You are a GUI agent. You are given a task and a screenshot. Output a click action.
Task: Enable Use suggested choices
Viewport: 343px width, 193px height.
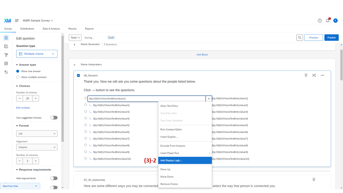click(54, 117)
